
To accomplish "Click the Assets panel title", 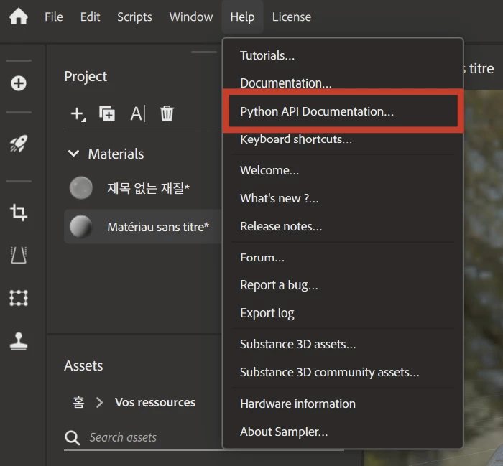I will pos(83,365).
